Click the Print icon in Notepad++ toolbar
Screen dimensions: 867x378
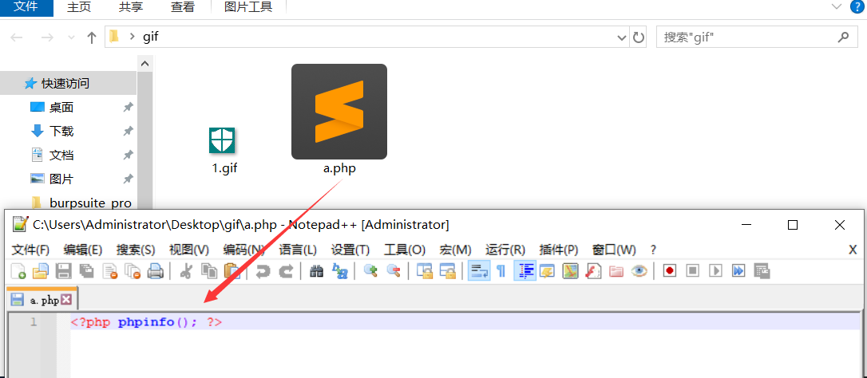[156, 271]
